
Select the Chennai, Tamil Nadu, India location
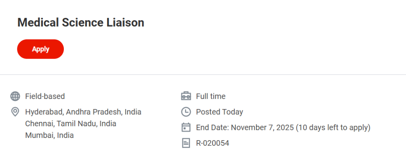click(71, 123)
